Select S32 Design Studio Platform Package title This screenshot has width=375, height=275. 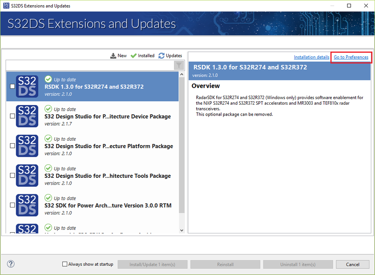pos(108,146)
